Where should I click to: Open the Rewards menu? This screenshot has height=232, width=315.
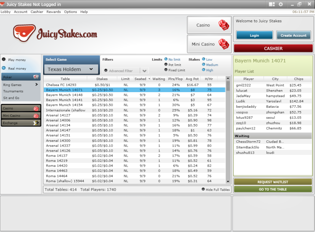point(53,12)
